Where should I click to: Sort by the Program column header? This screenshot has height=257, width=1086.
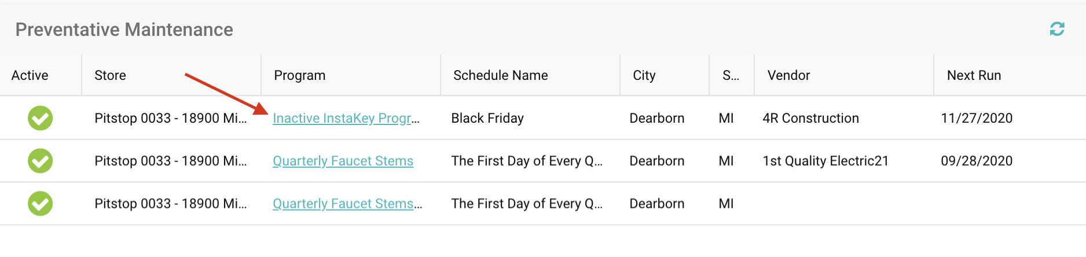(300, 75)
